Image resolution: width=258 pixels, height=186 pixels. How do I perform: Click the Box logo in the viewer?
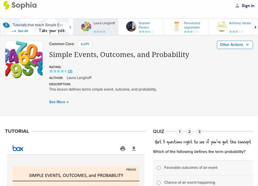coord(18,149)
